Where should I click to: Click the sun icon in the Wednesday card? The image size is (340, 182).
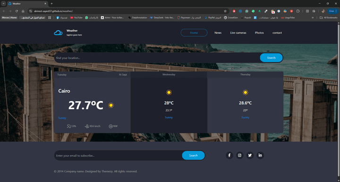pos(169,92)
